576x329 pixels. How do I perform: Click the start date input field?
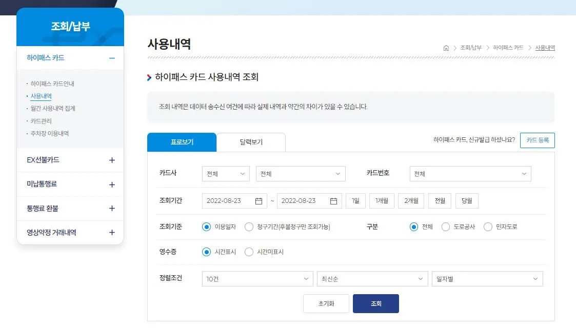click(x=231, y=200)
